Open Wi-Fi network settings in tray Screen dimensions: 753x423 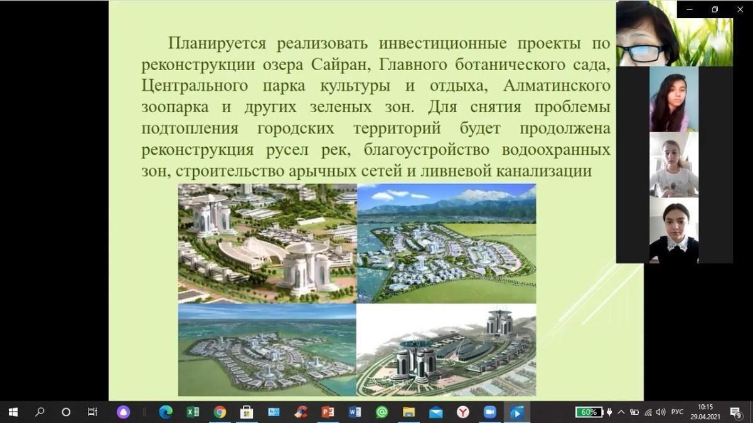[x=648, y=412]
